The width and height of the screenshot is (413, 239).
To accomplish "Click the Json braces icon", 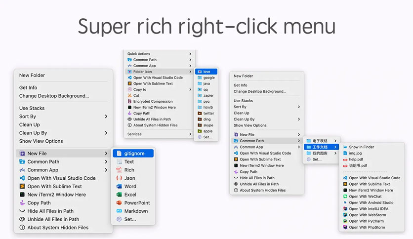I will pyautogui.click(x=119, y=178).
